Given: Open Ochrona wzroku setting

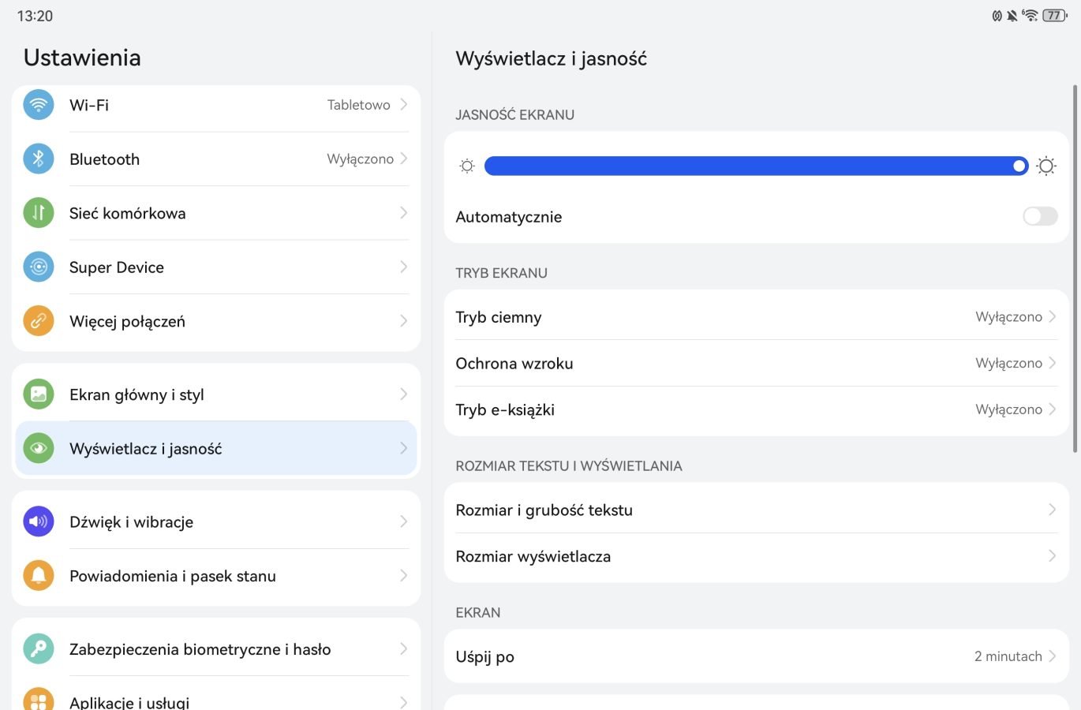Looking at the screenshot, I should (757, 363).
